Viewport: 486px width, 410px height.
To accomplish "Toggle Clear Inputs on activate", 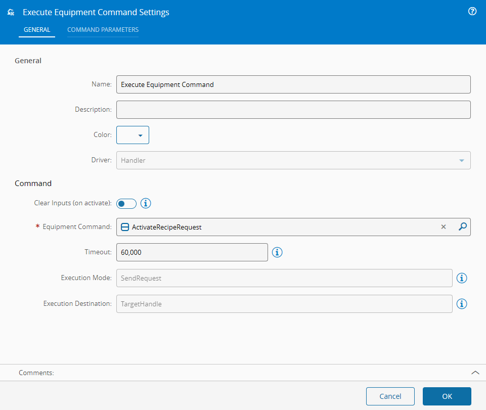I will pyautogui.click(x=126, y=203).
